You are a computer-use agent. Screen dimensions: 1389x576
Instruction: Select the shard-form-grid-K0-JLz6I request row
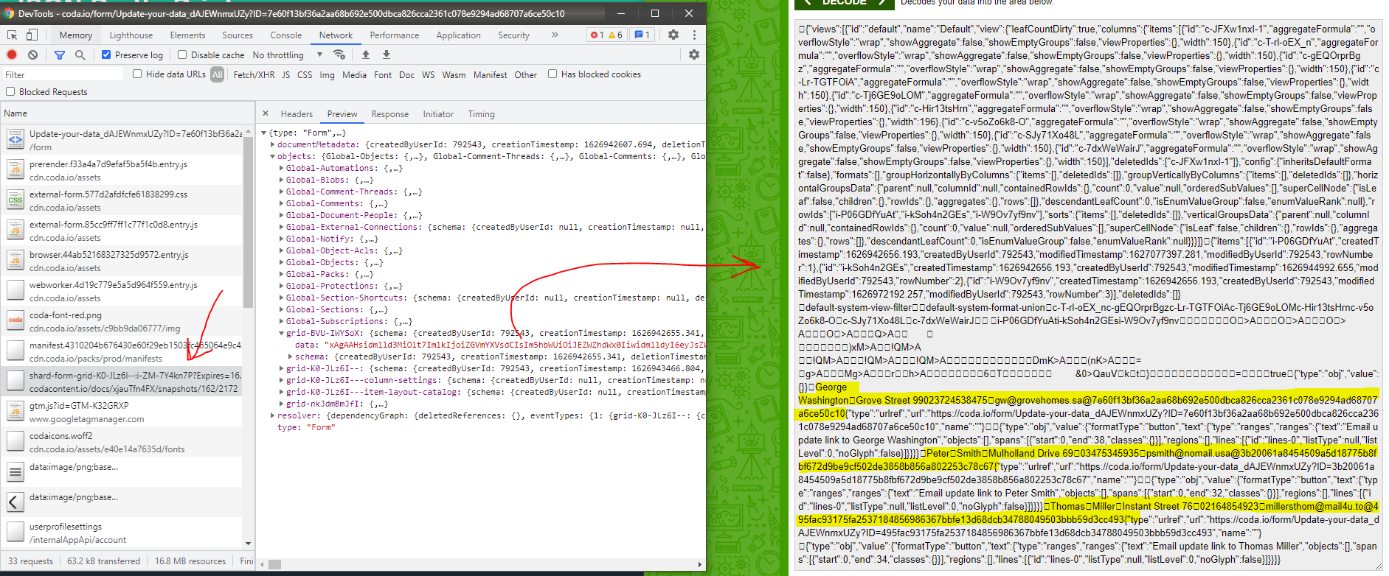(x=122, y=382)
